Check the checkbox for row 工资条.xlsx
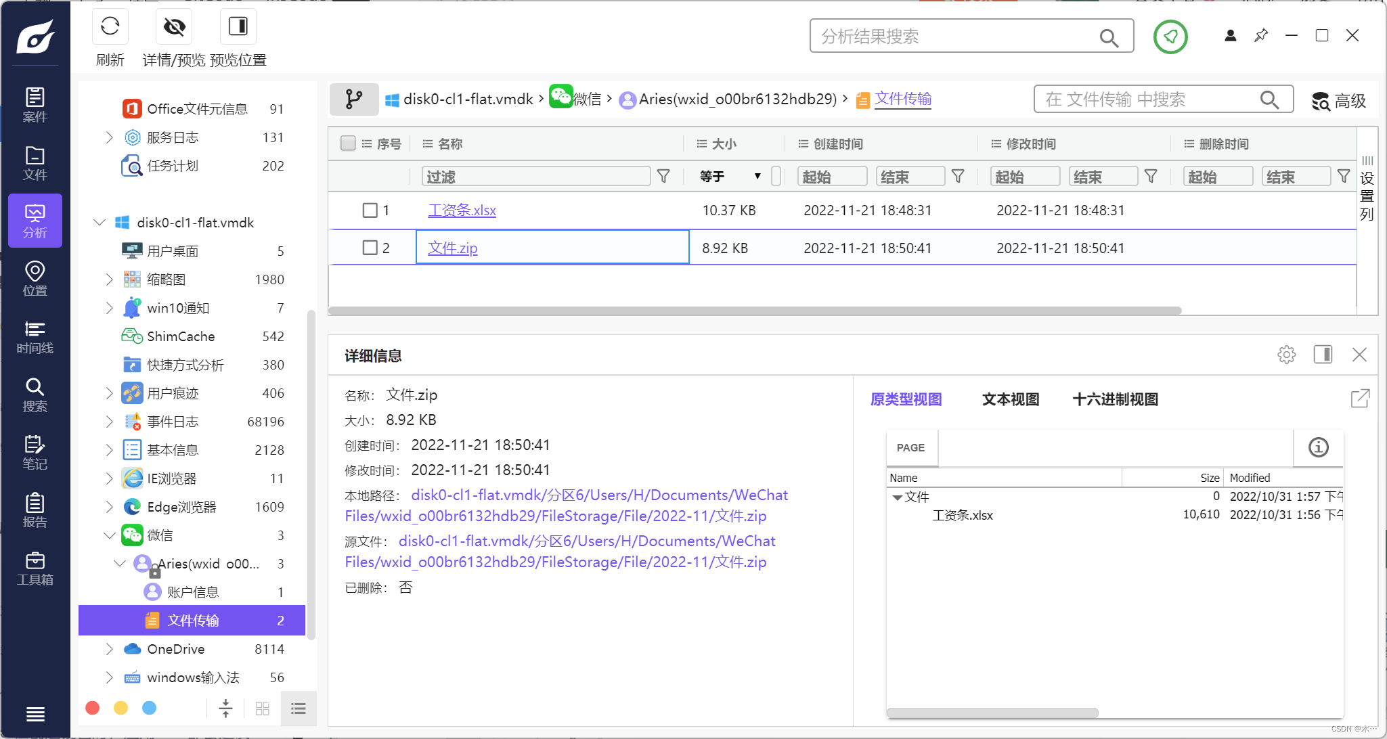Image resolution: width=1387 pixels, height=739 pixels. 370,210
